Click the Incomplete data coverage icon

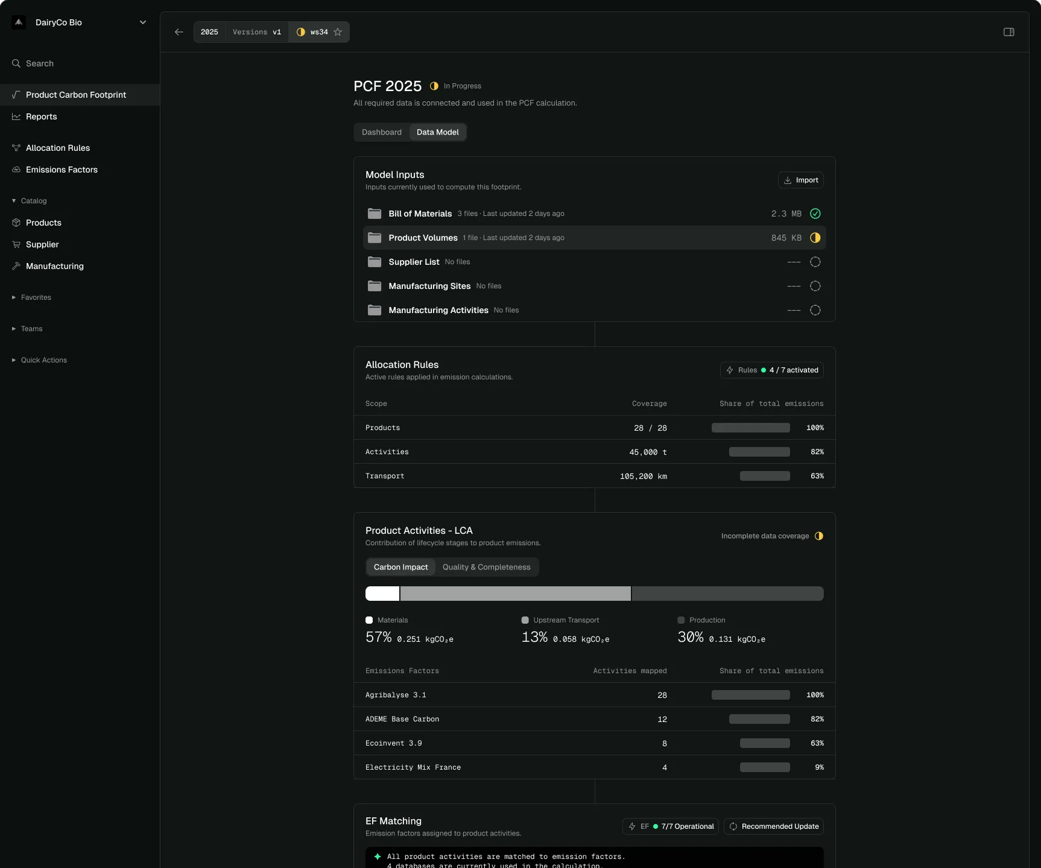click(x=819, y=536)
